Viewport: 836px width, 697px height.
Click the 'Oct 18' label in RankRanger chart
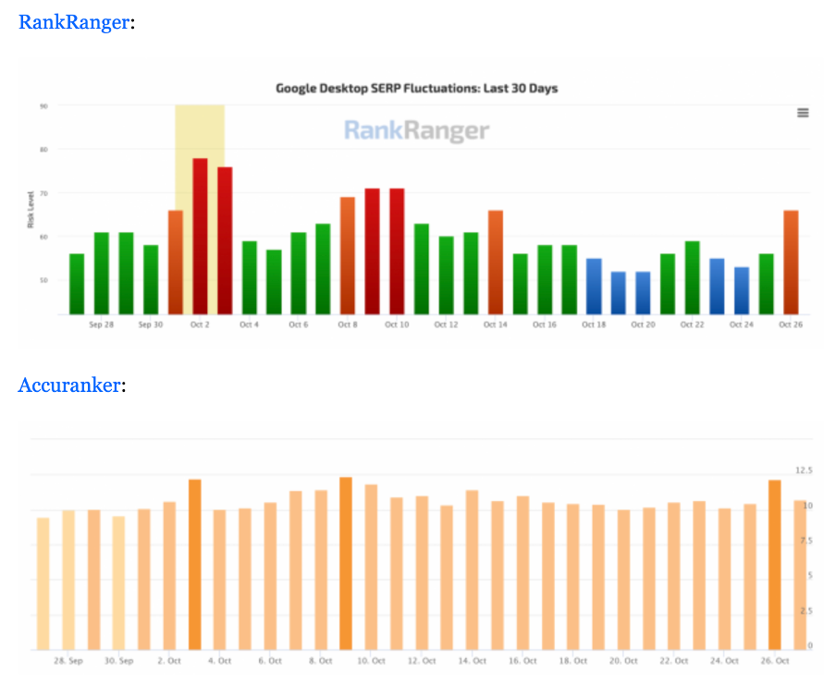pos(594,324)
